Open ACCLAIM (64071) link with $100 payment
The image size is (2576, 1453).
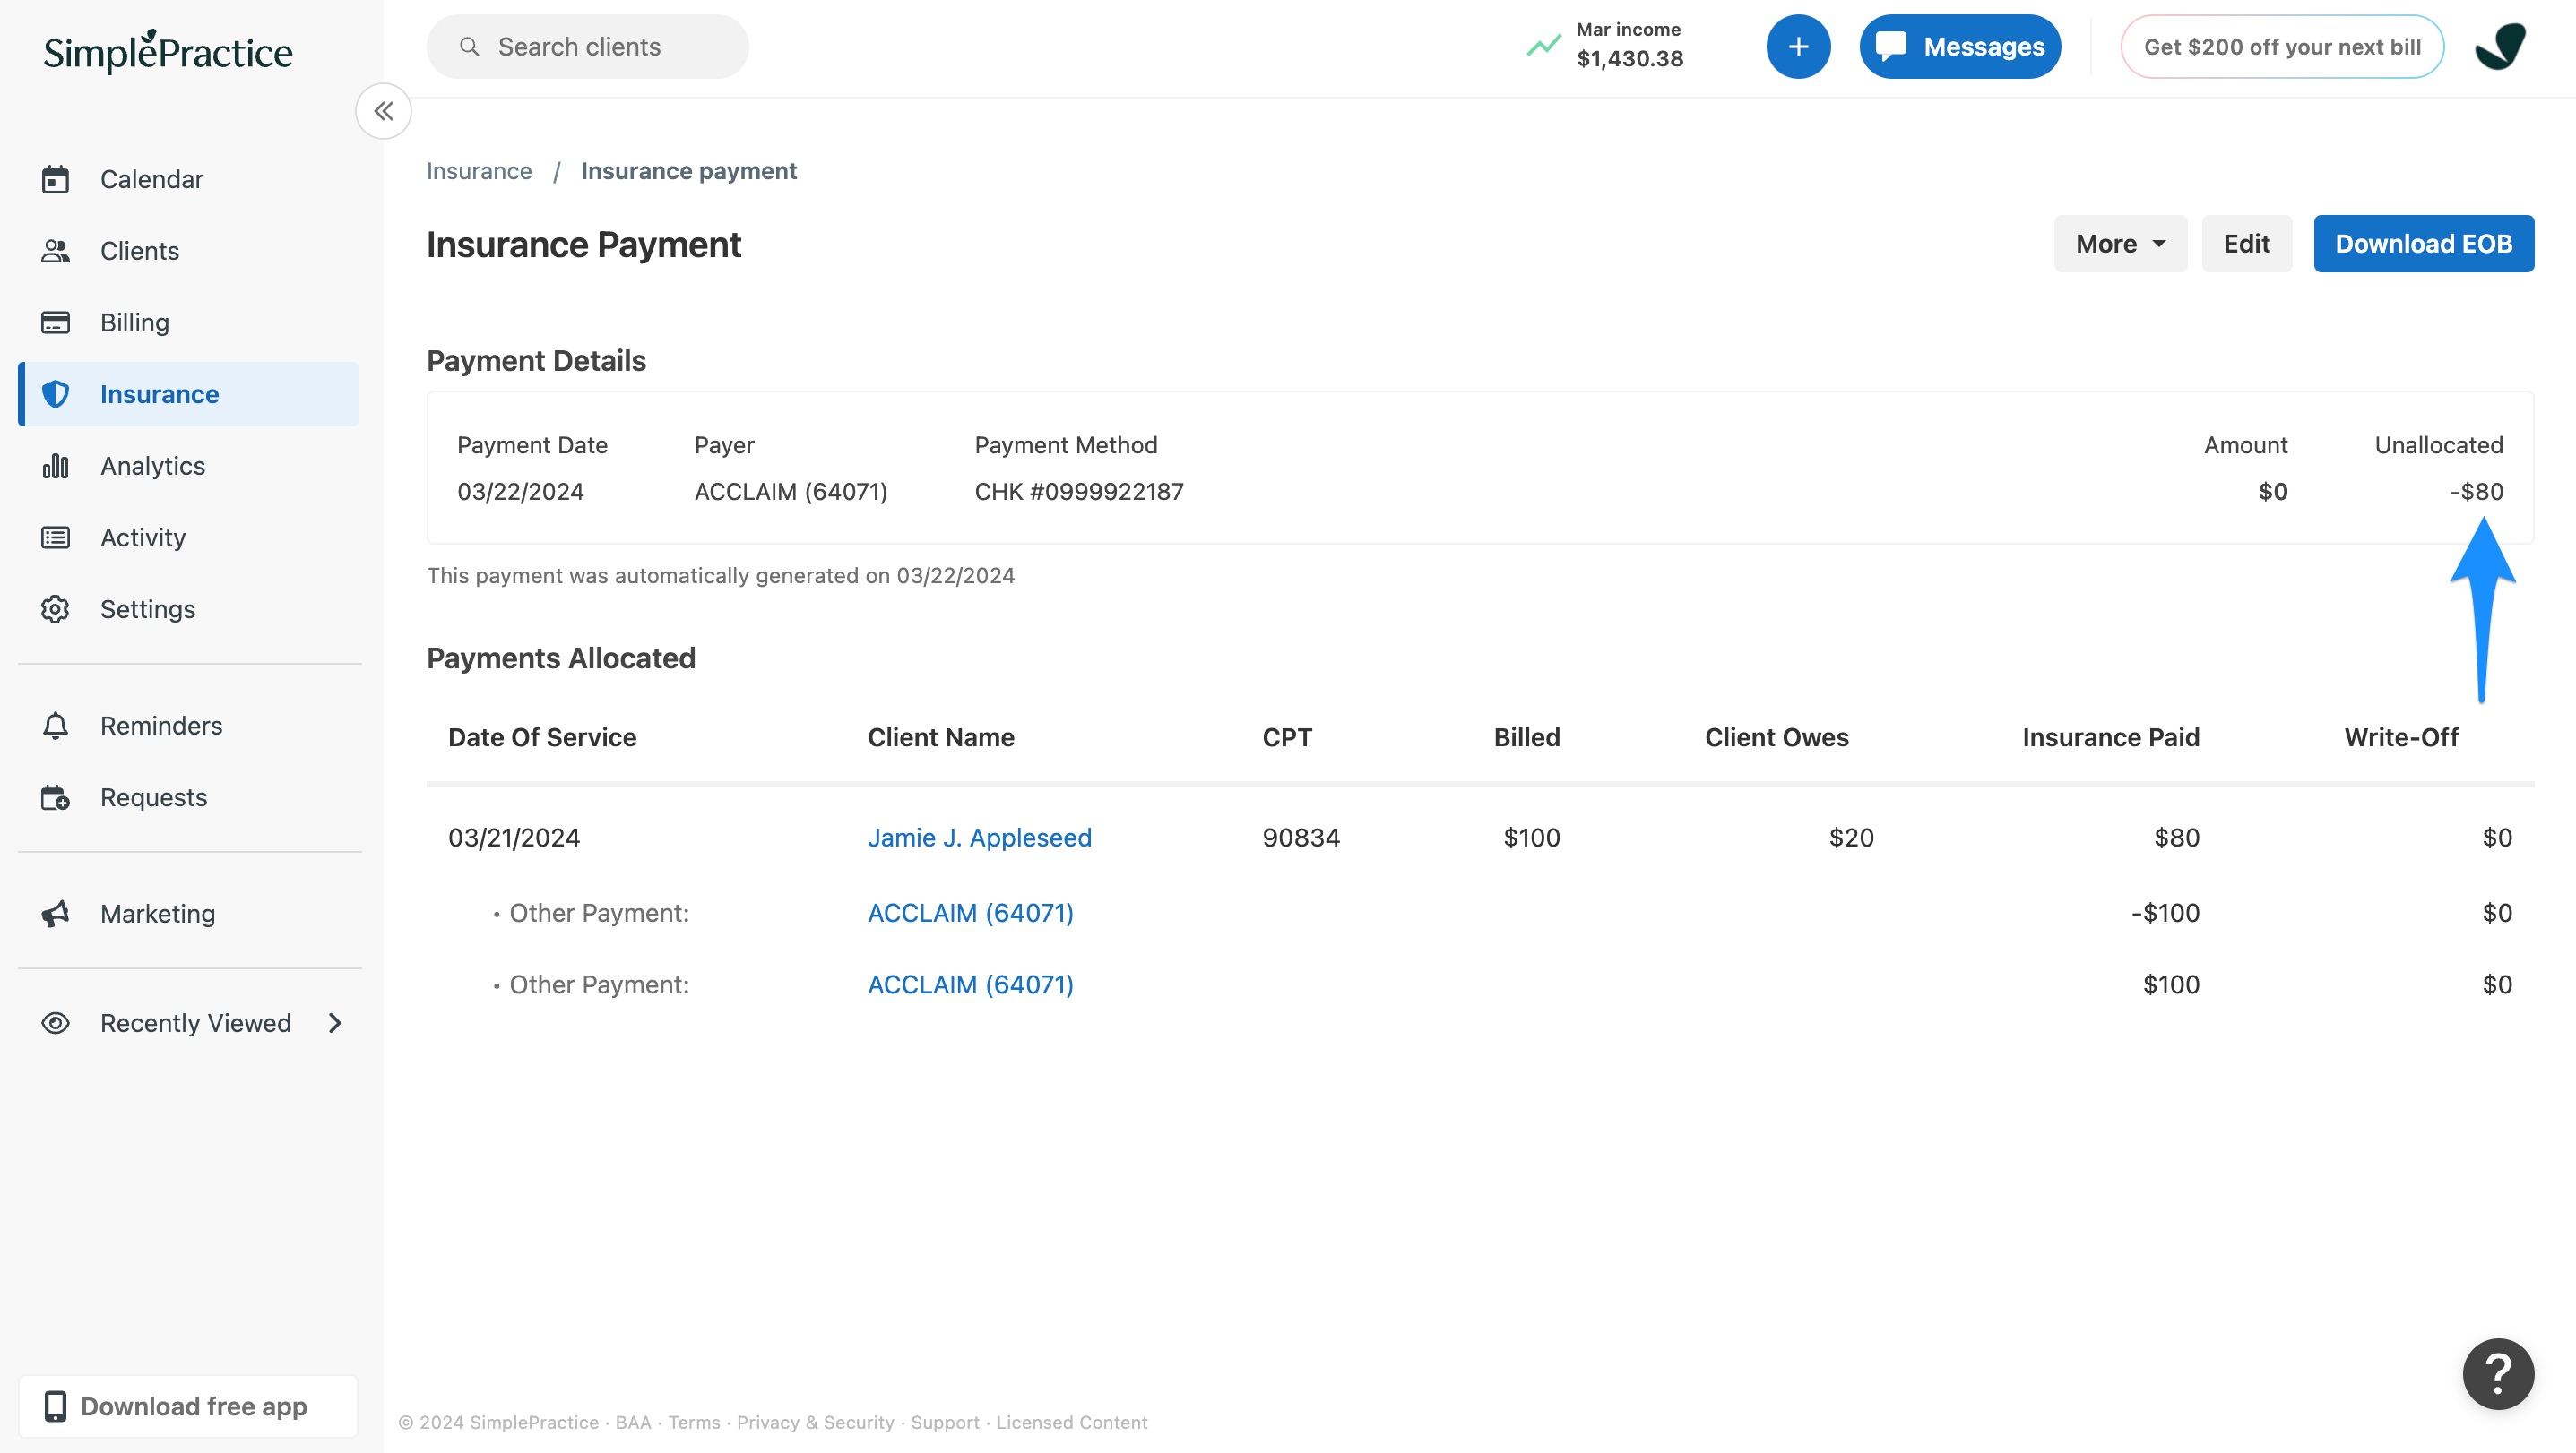pos(970,984)
